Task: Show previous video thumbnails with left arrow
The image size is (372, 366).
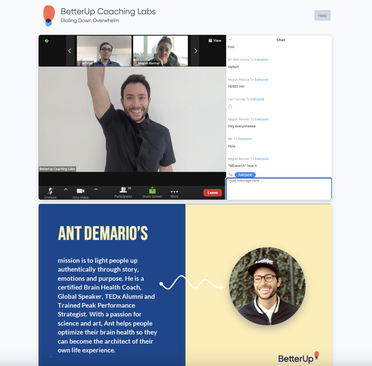Action: pyautogui.click(x=70, y=51)
